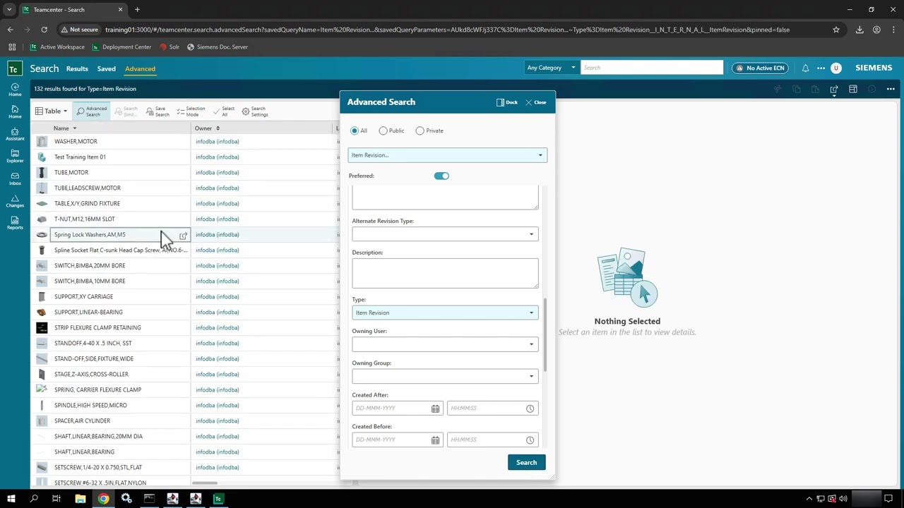904x508 pixels.
Task: Open the Owning Group dropdown
Action: tap(445, 376)
